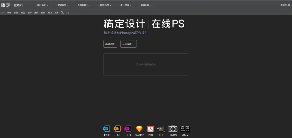Expand the 设计模板 dropdown
292x138 pixels.
(x=126, y=5)
